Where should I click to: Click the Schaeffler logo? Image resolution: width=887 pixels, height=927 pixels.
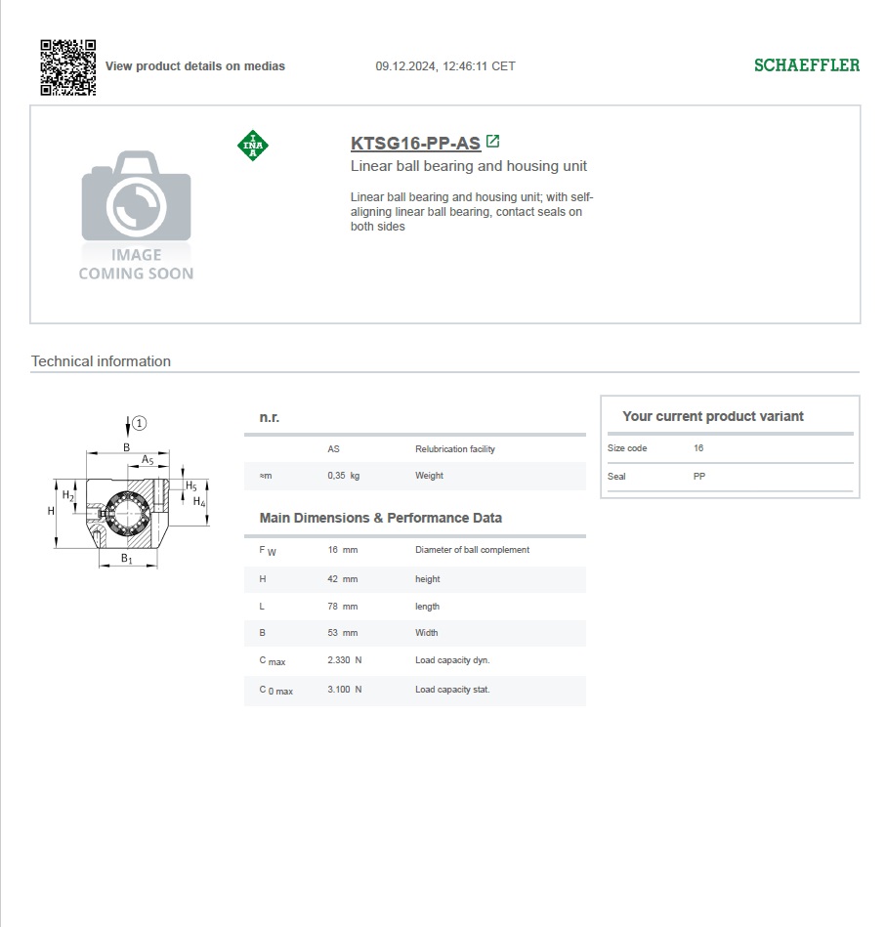point(807,65)
